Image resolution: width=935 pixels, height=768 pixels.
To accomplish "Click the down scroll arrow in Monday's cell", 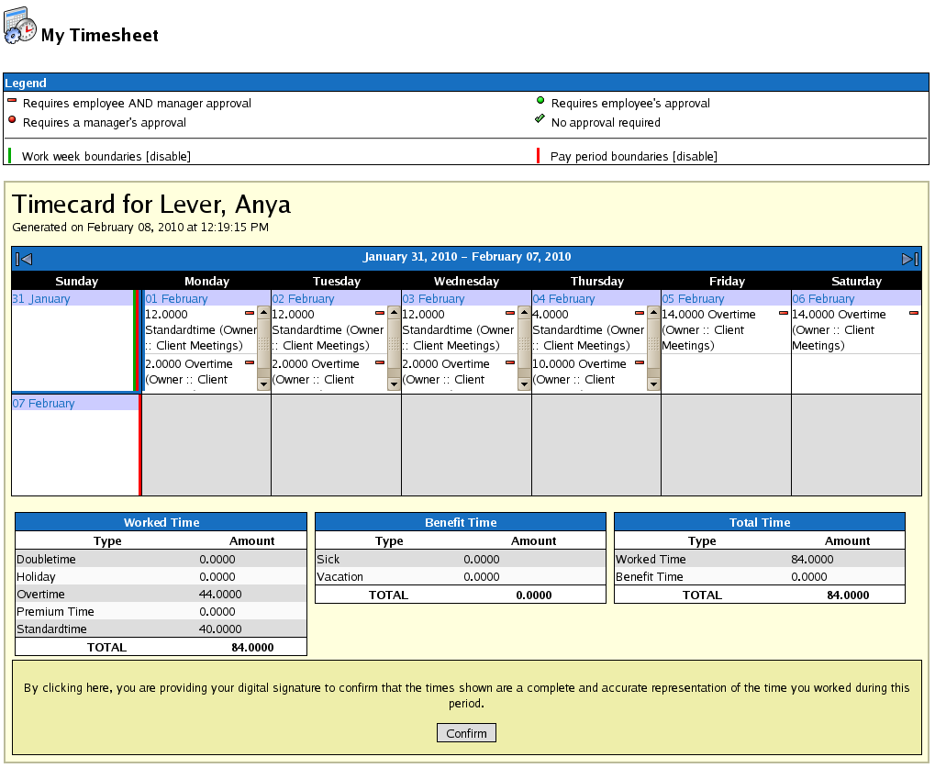I will pyautogui.click(x=263, y=384).
